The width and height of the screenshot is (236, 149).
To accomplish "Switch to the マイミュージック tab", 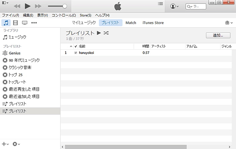I will click(x=84, y=22).
